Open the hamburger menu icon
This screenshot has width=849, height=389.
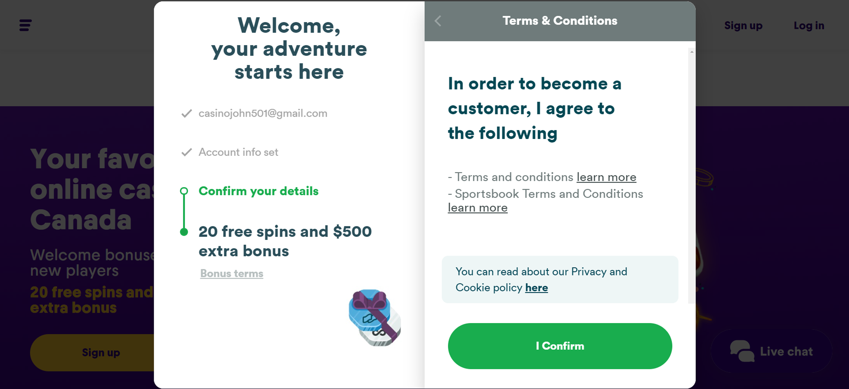(x=25, y=25)
